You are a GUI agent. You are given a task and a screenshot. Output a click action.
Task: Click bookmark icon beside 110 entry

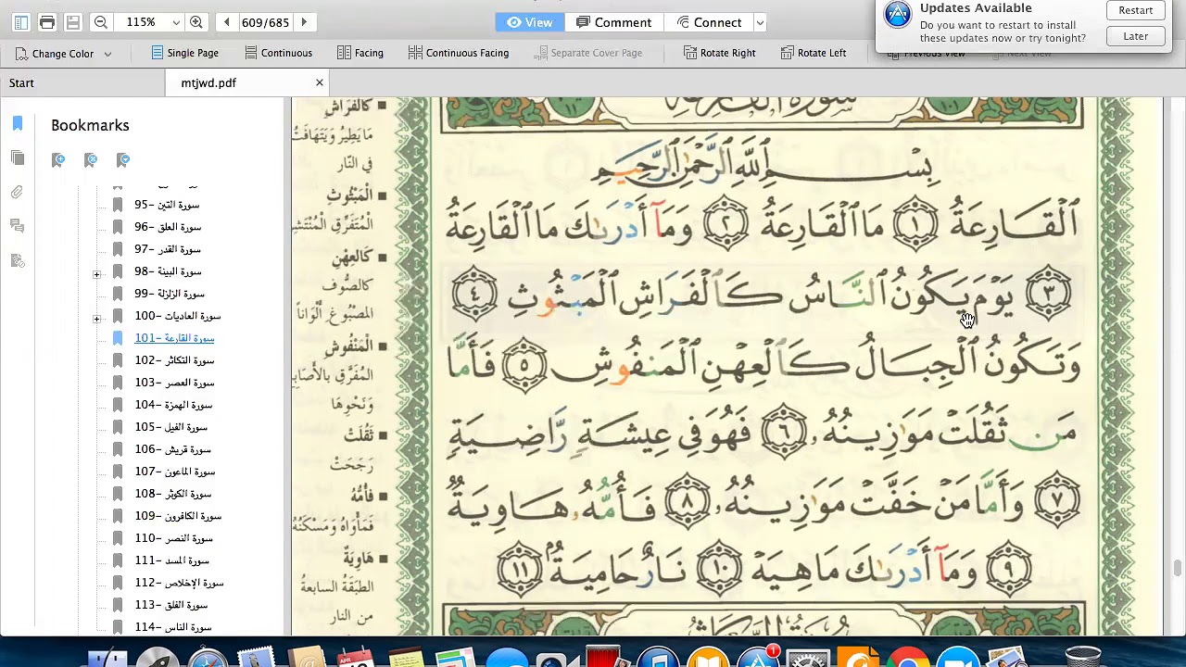[x=118, y=538]
